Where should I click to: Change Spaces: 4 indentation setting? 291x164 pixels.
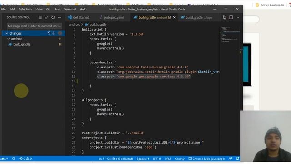[143, 159]
